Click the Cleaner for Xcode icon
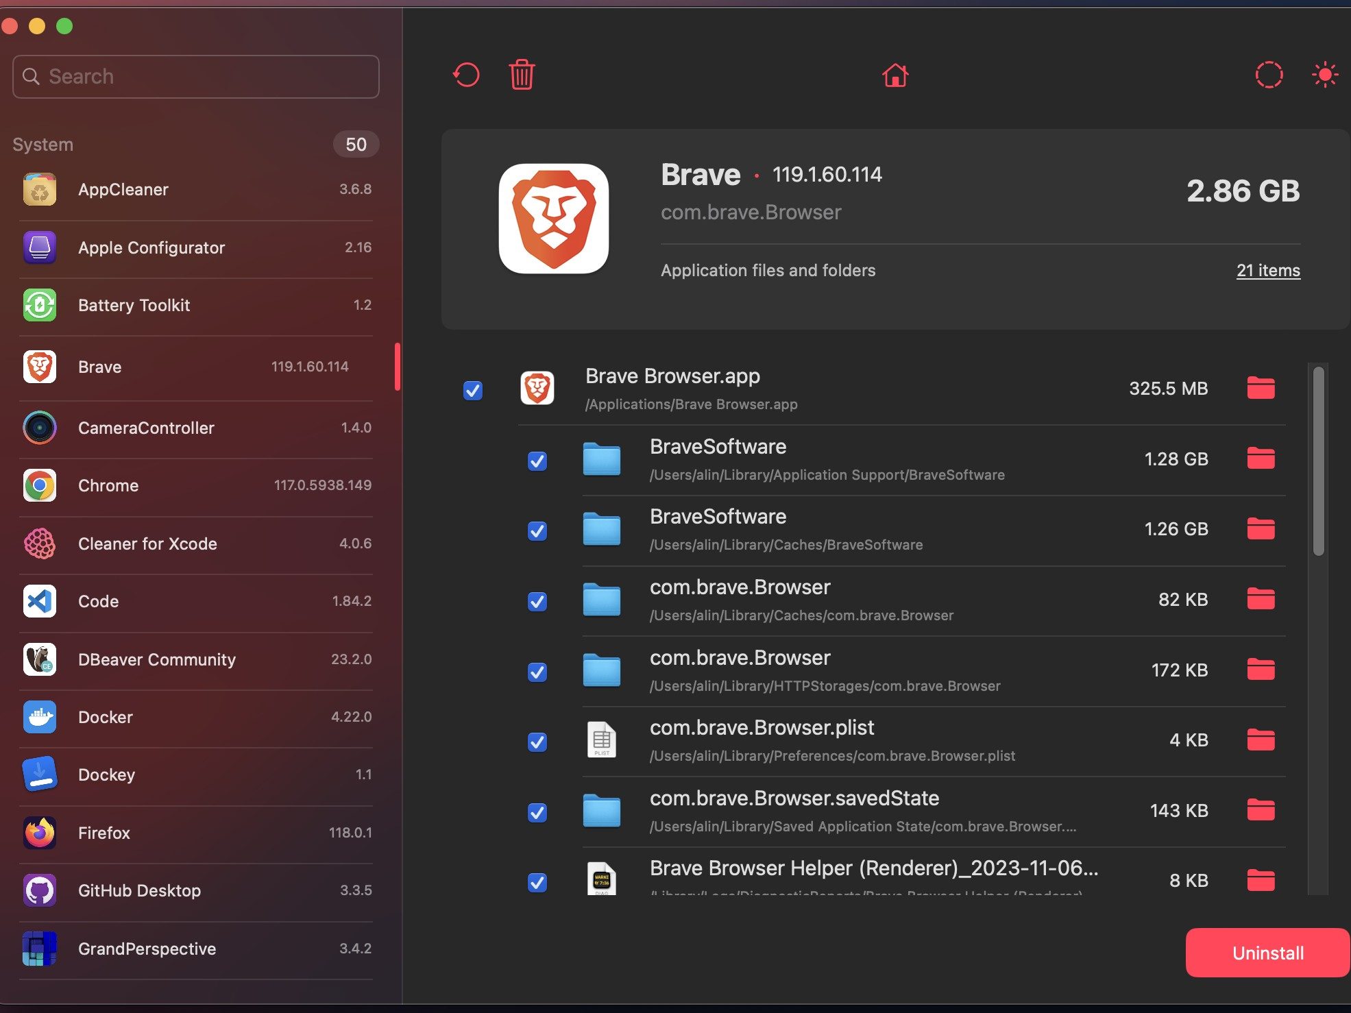Viewport: 1351px width, 1013px height. [x=40, y=544]
